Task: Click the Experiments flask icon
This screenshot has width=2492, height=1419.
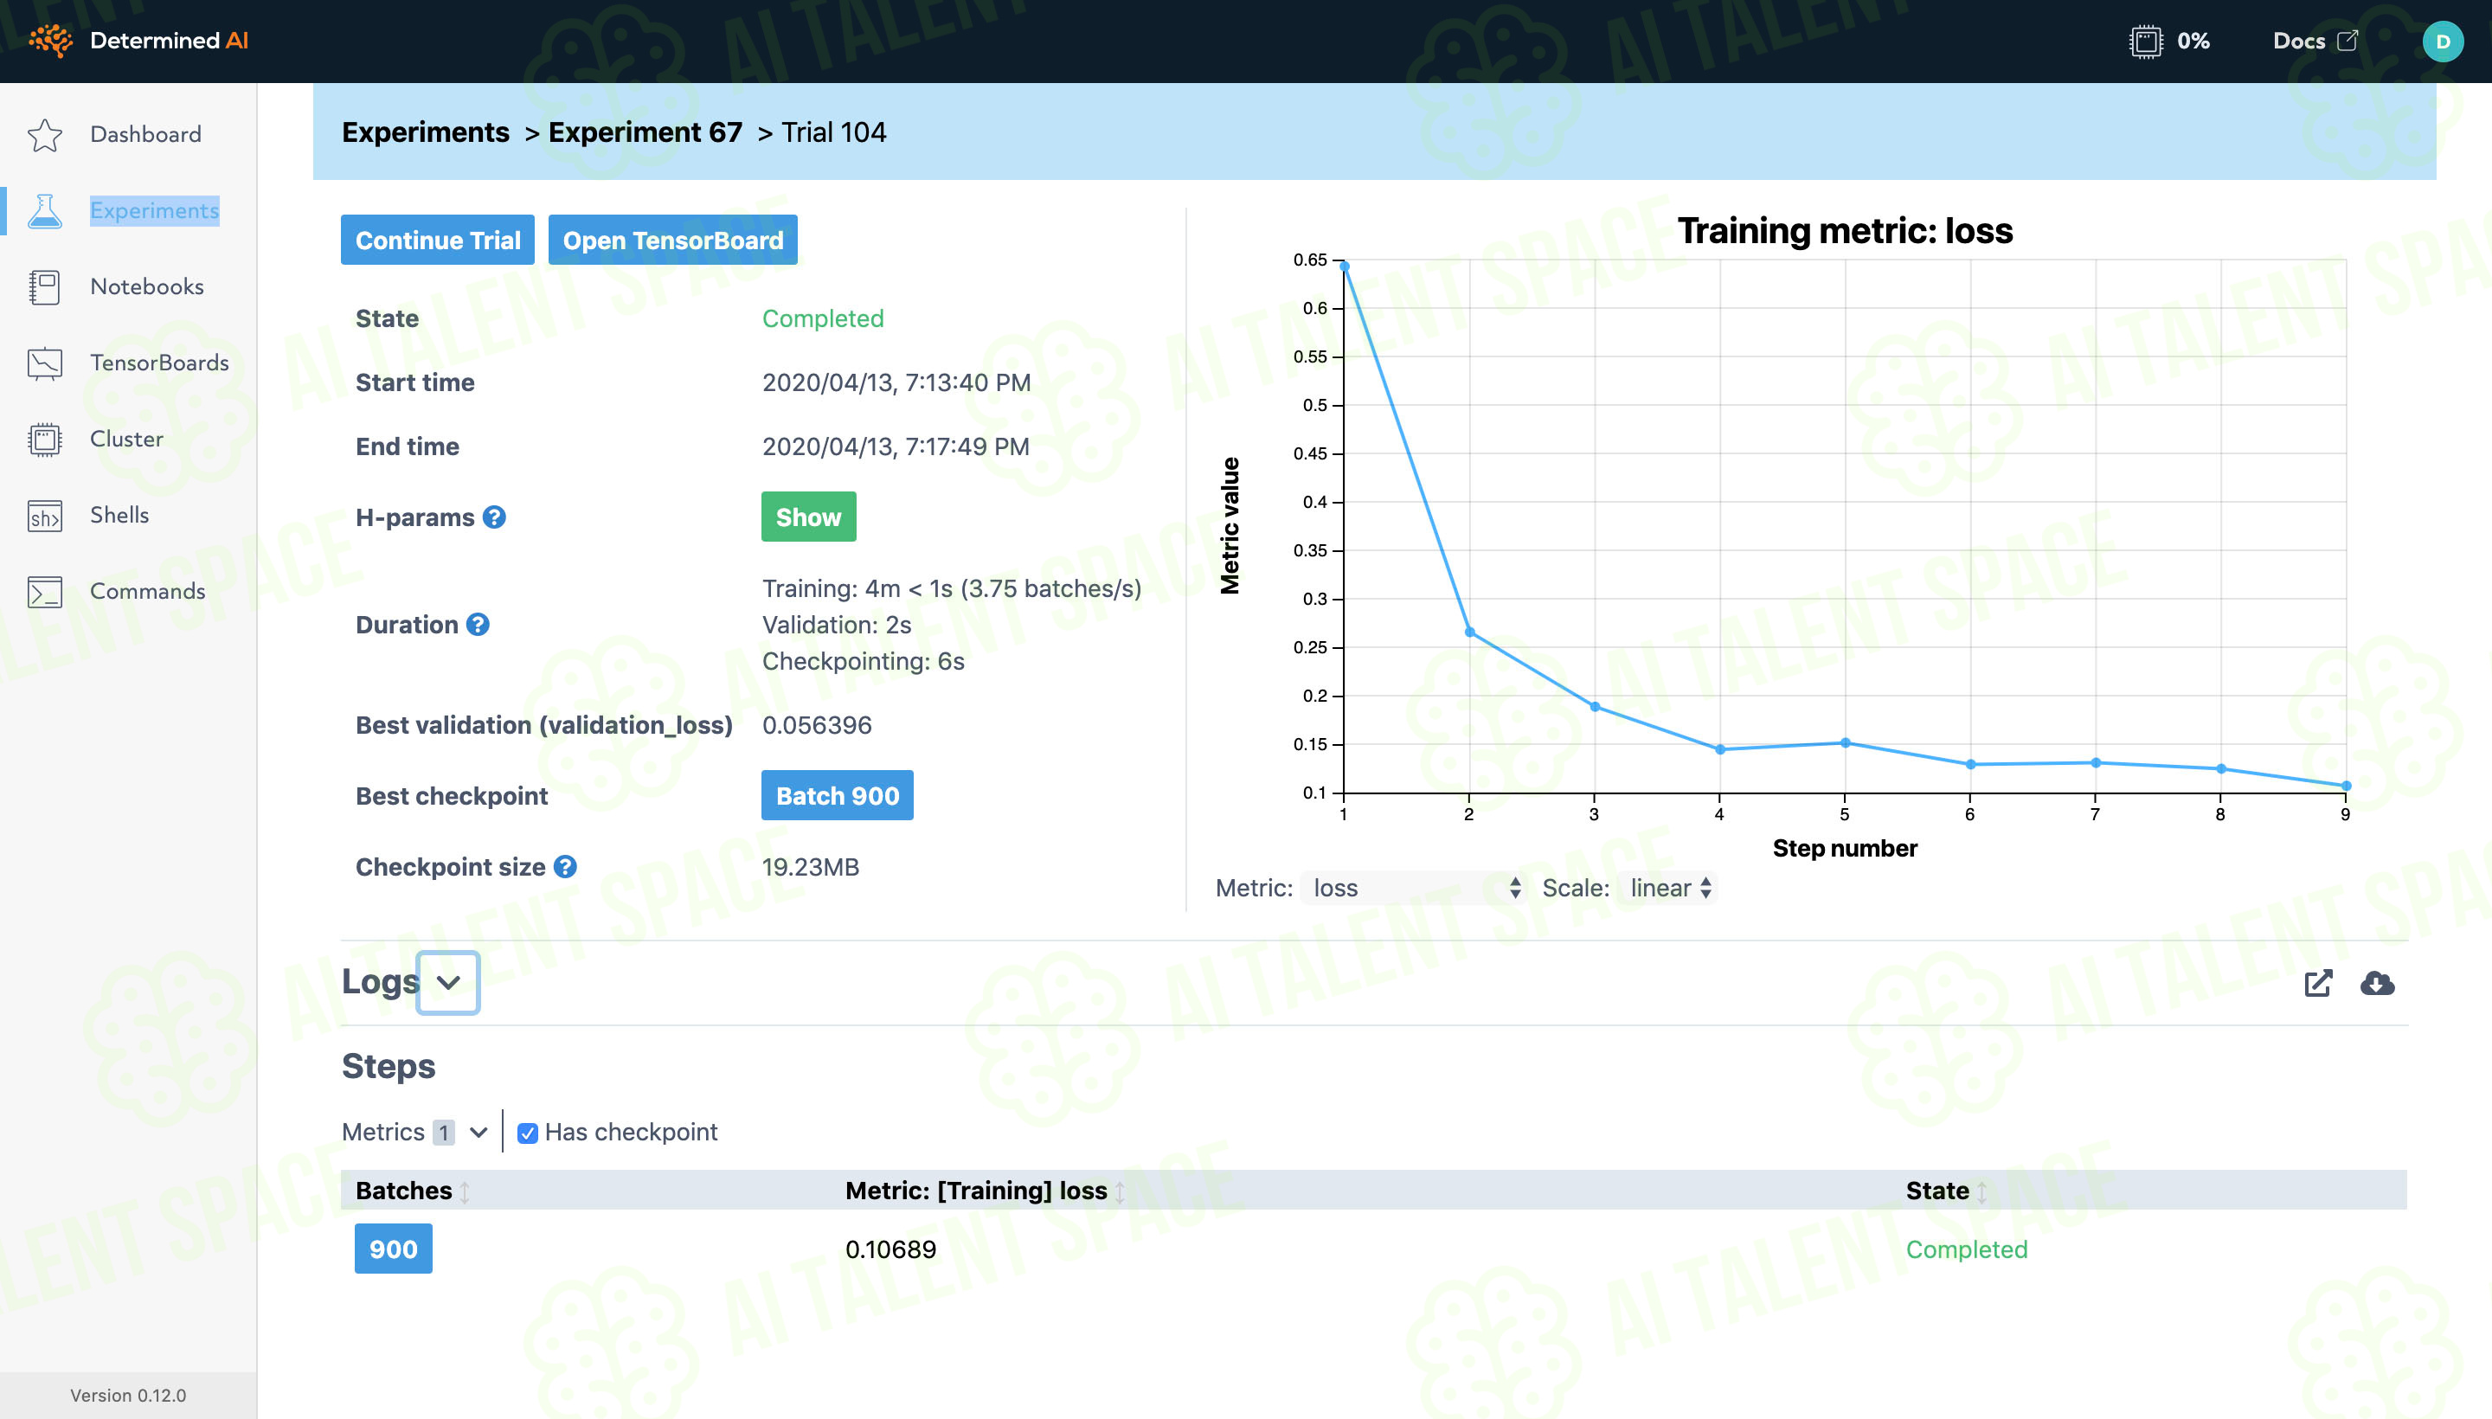Action: pyautogui.click(x=45, y=210)
